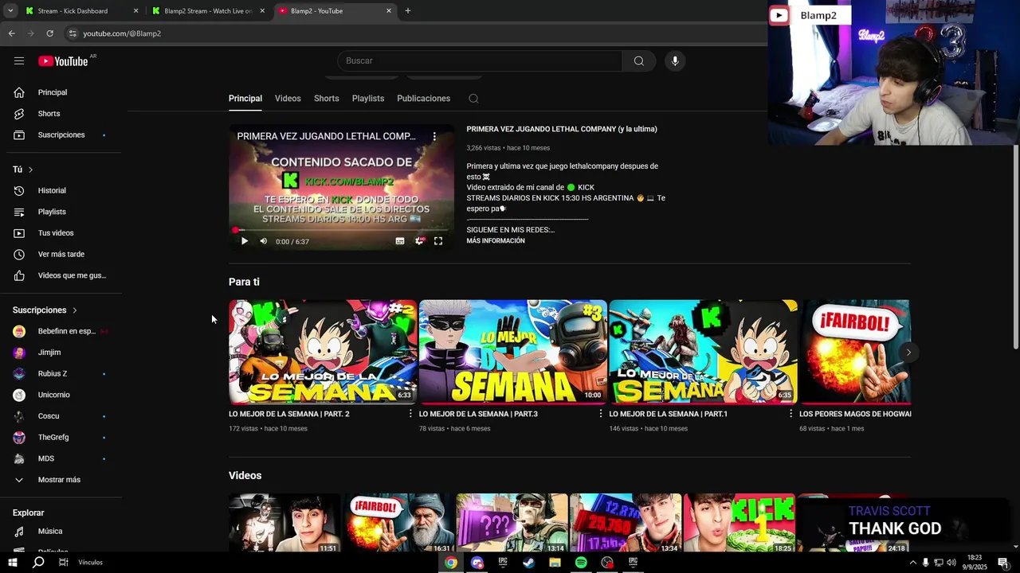
Task: Expand Mostrar más subscriptions
Action: 61,480
